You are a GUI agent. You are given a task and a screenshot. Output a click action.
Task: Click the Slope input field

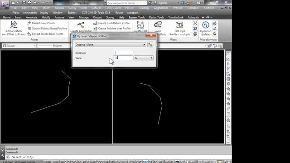point(123,58)
